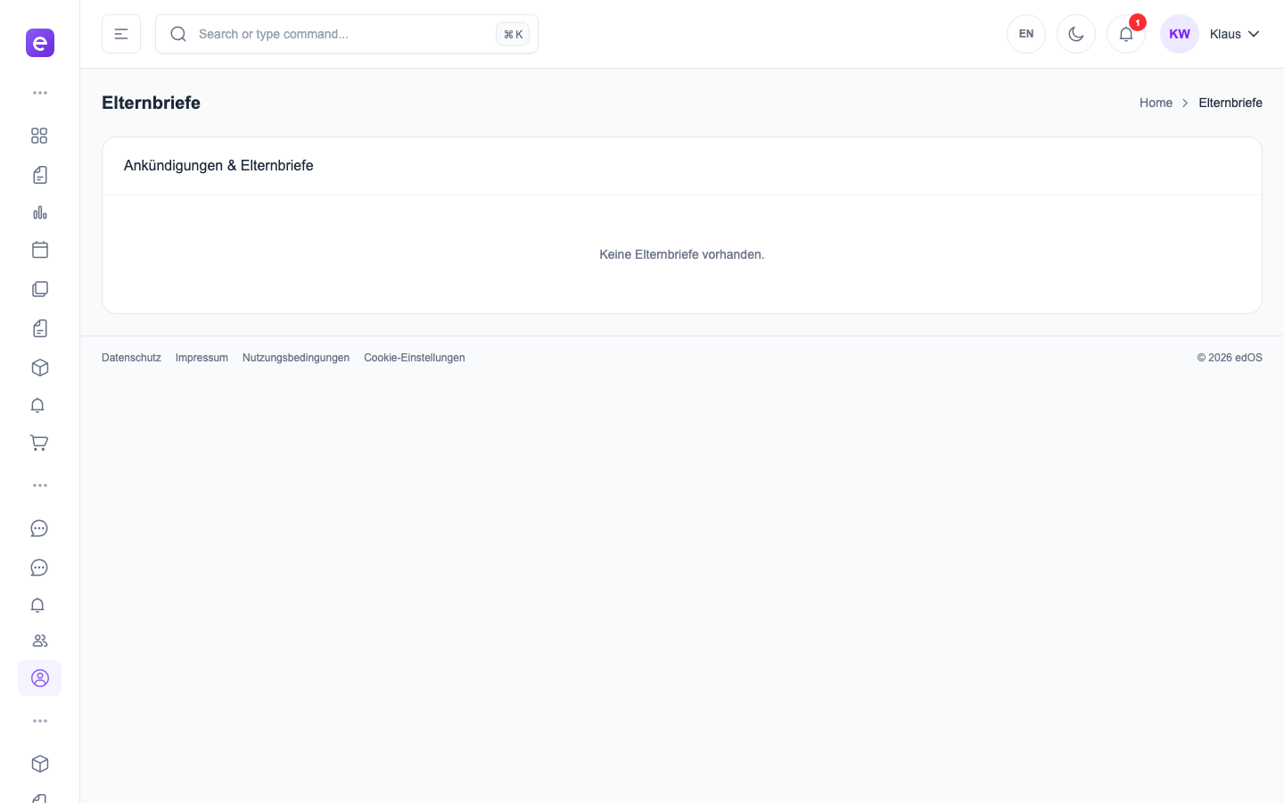Focus the Search or type command field
Image resolution: width=1284 pixels, height=803 pixels.
[339, 34]
